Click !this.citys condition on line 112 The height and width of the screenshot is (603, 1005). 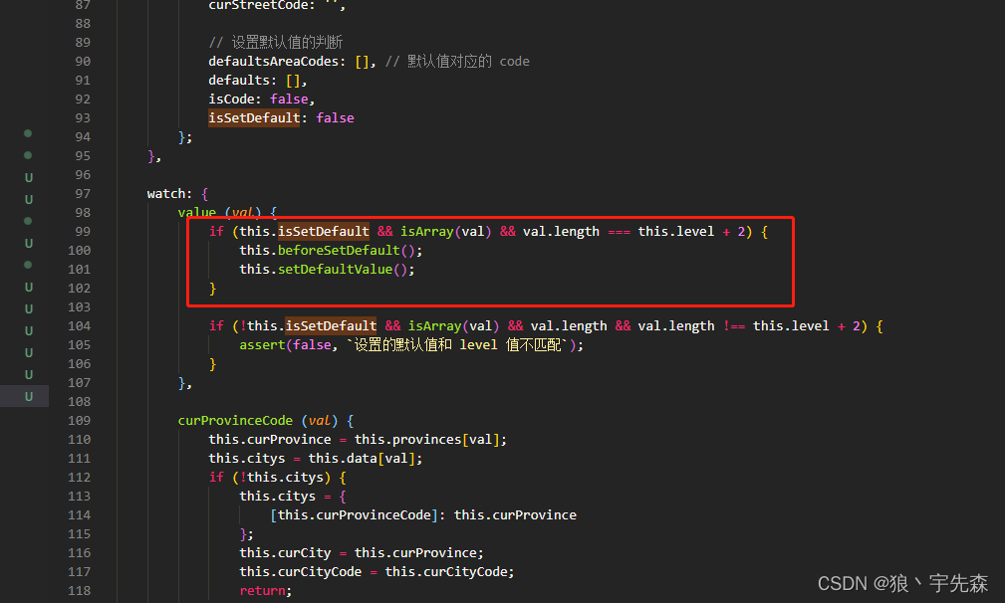click(281, 478)
